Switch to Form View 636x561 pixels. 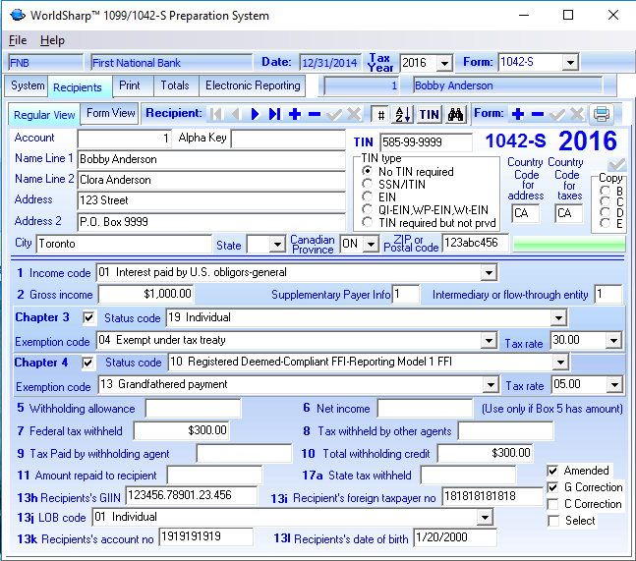[x=111, y=114]
